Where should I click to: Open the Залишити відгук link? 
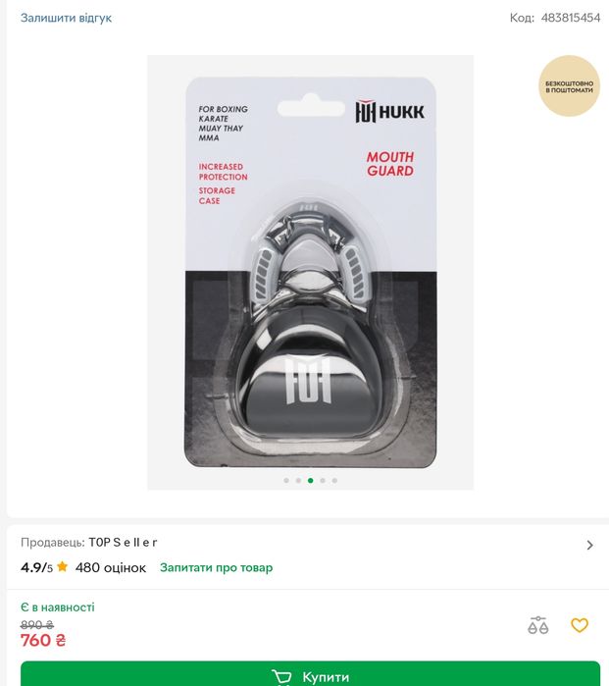point(66,18)
